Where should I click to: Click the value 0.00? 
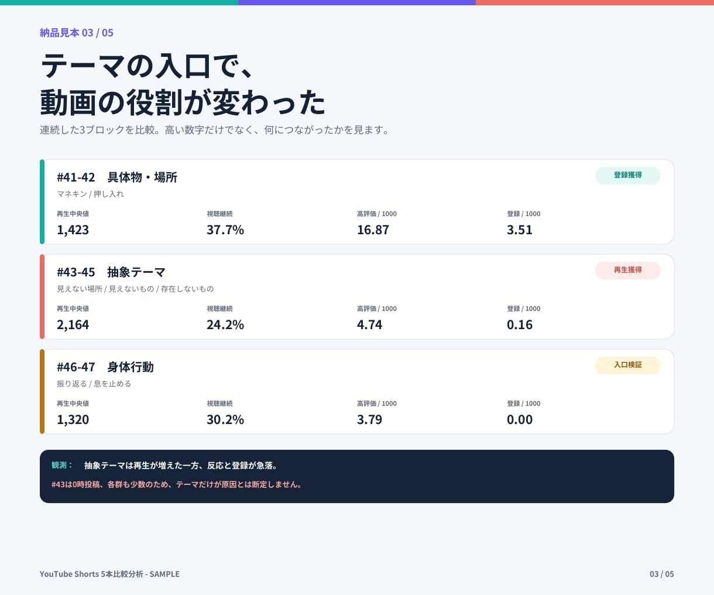pos(520,420)
